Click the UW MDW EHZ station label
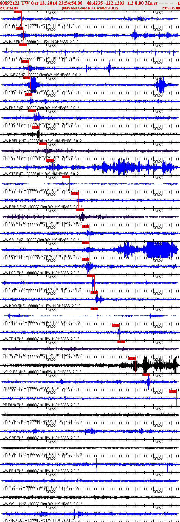180x522 pixels. [x=14, y=306]
